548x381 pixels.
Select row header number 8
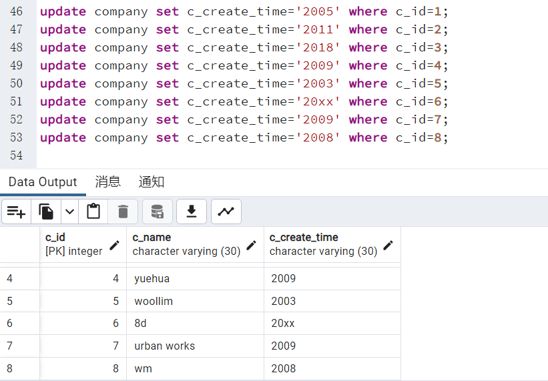click(x=19, y=368)
